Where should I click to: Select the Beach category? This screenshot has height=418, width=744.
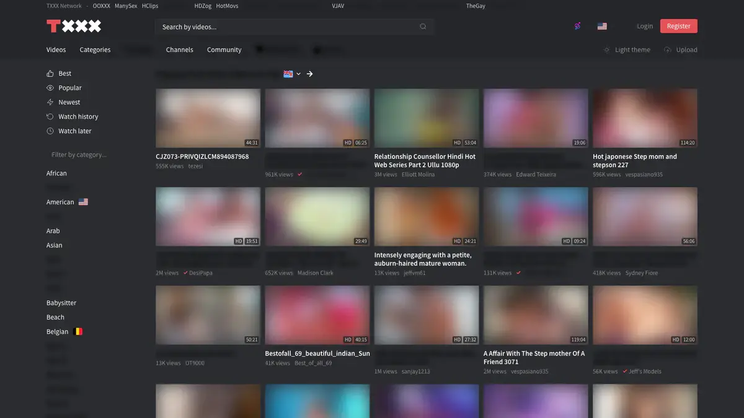tap(55, 317)
